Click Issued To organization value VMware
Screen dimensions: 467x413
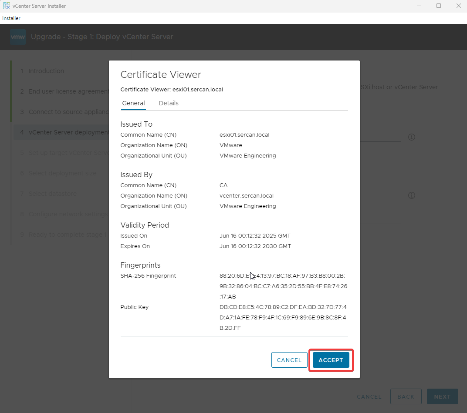click(231, 145)
